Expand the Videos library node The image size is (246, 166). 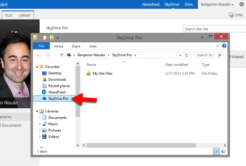[40, 137]
